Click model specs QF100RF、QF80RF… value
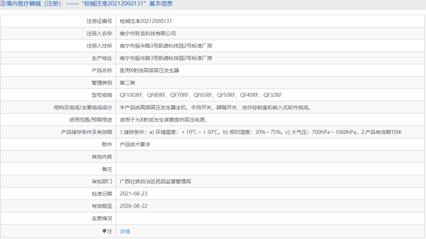The image size is (426, 239). coord(200,95)
